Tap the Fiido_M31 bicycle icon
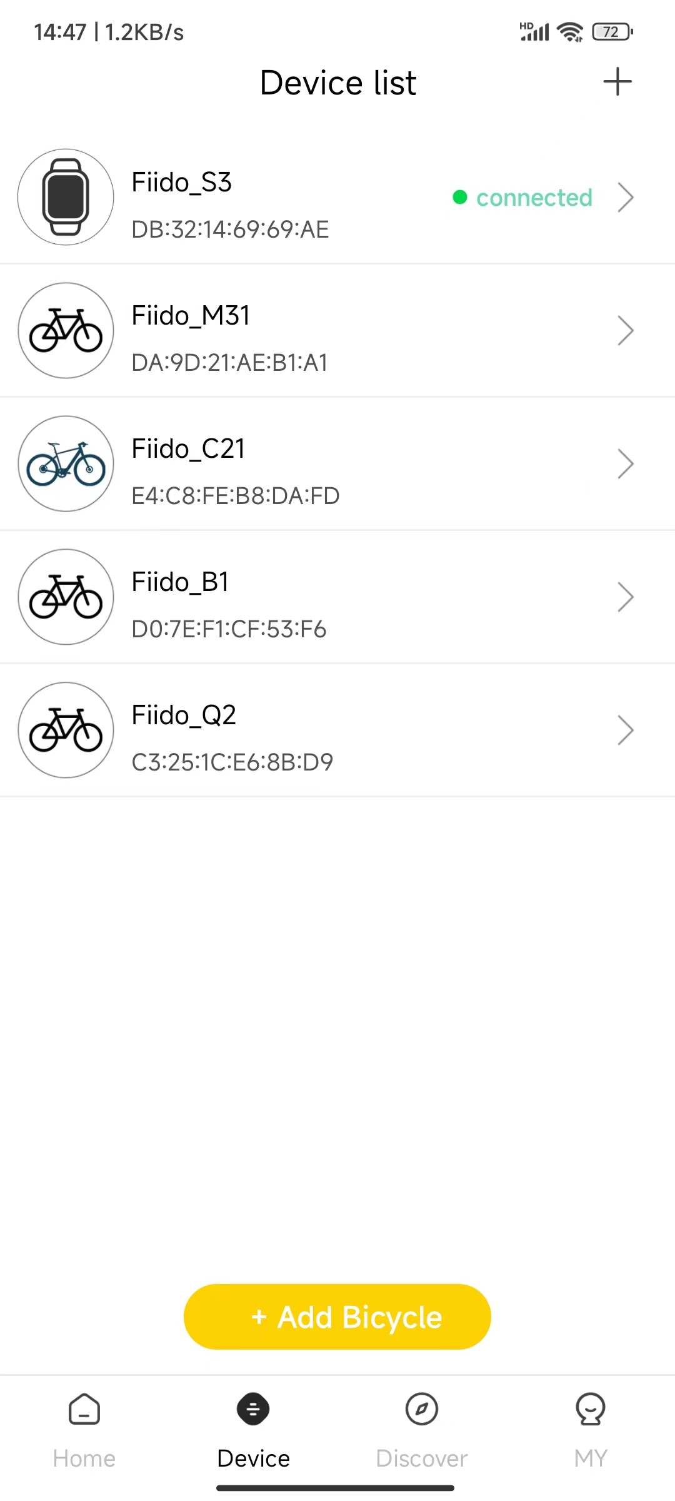The image size is (675, 1501). pos(66,330)
